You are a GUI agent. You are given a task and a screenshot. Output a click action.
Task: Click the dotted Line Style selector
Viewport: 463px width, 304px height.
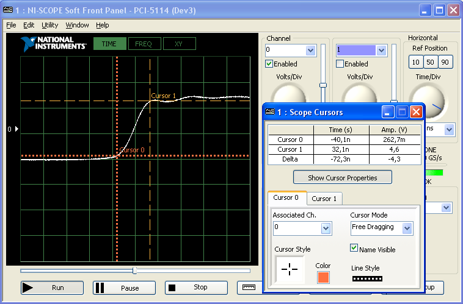coord(367,278)
